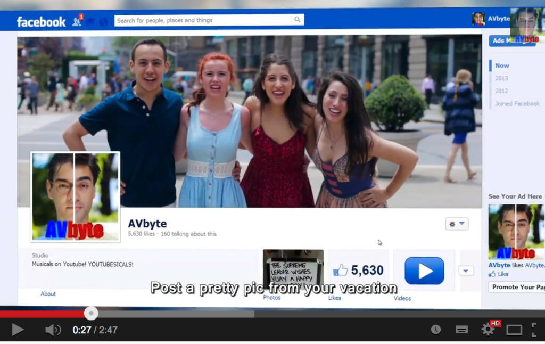Open the Photos thumbnail tile
The width and height of the screenshot is (545, 344).
point(293,269)
